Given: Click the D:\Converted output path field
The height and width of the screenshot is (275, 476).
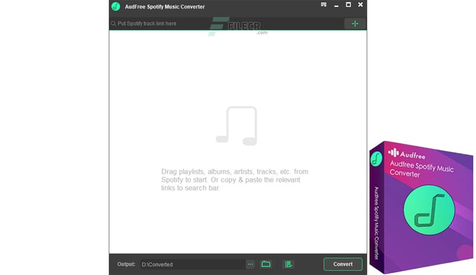Looking at the screenshot, I should pos(192,264).
